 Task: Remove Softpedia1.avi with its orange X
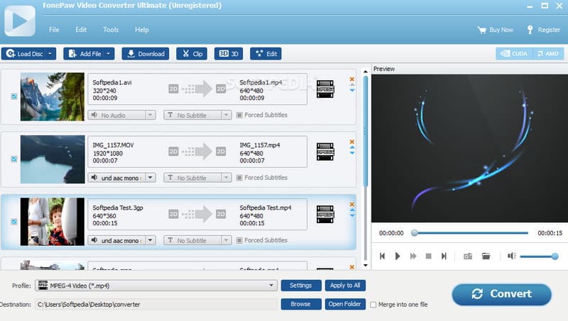click(x=351, y=79)
